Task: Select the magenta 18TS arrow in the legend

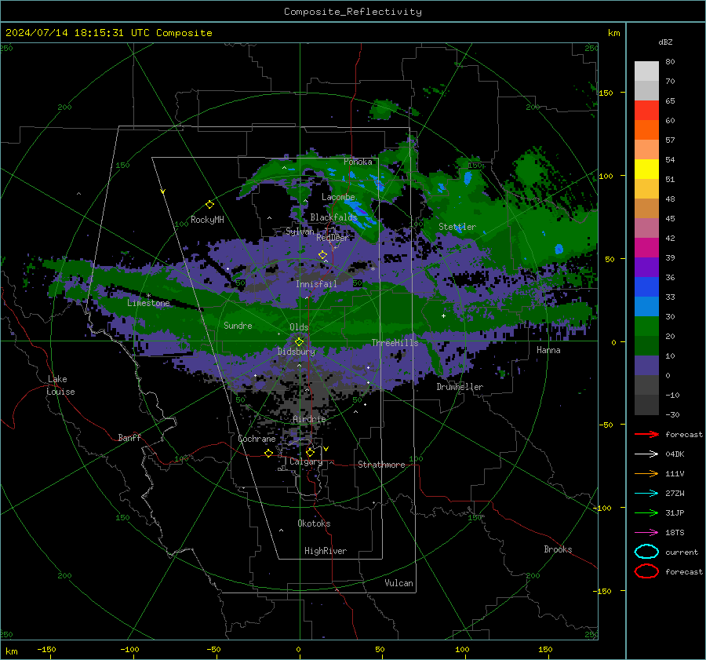Action: click(x=646, y=533)
